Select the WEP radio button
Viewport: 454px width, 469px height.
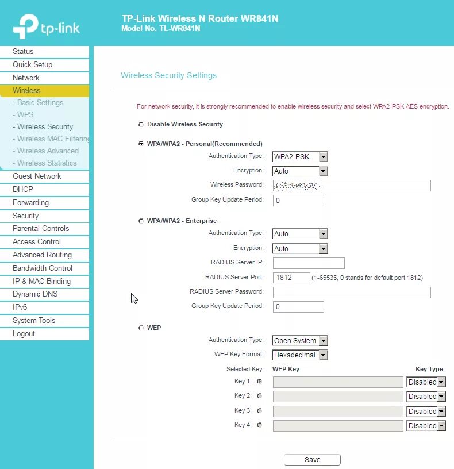click(x=141, y=328)
